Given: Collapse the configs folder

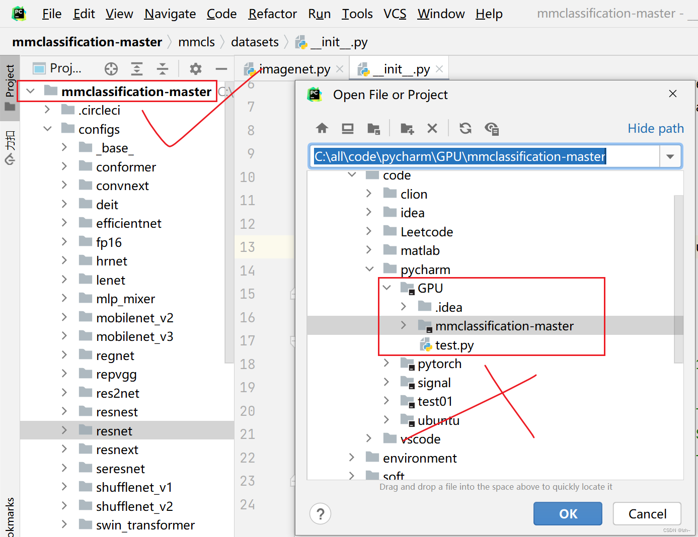Looking at the screenshot, I should click(x=47, y=129).
